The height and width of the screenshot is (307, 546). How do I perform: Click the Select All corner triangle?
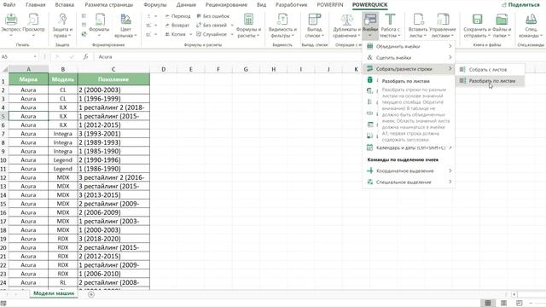(x=4, y=69)
